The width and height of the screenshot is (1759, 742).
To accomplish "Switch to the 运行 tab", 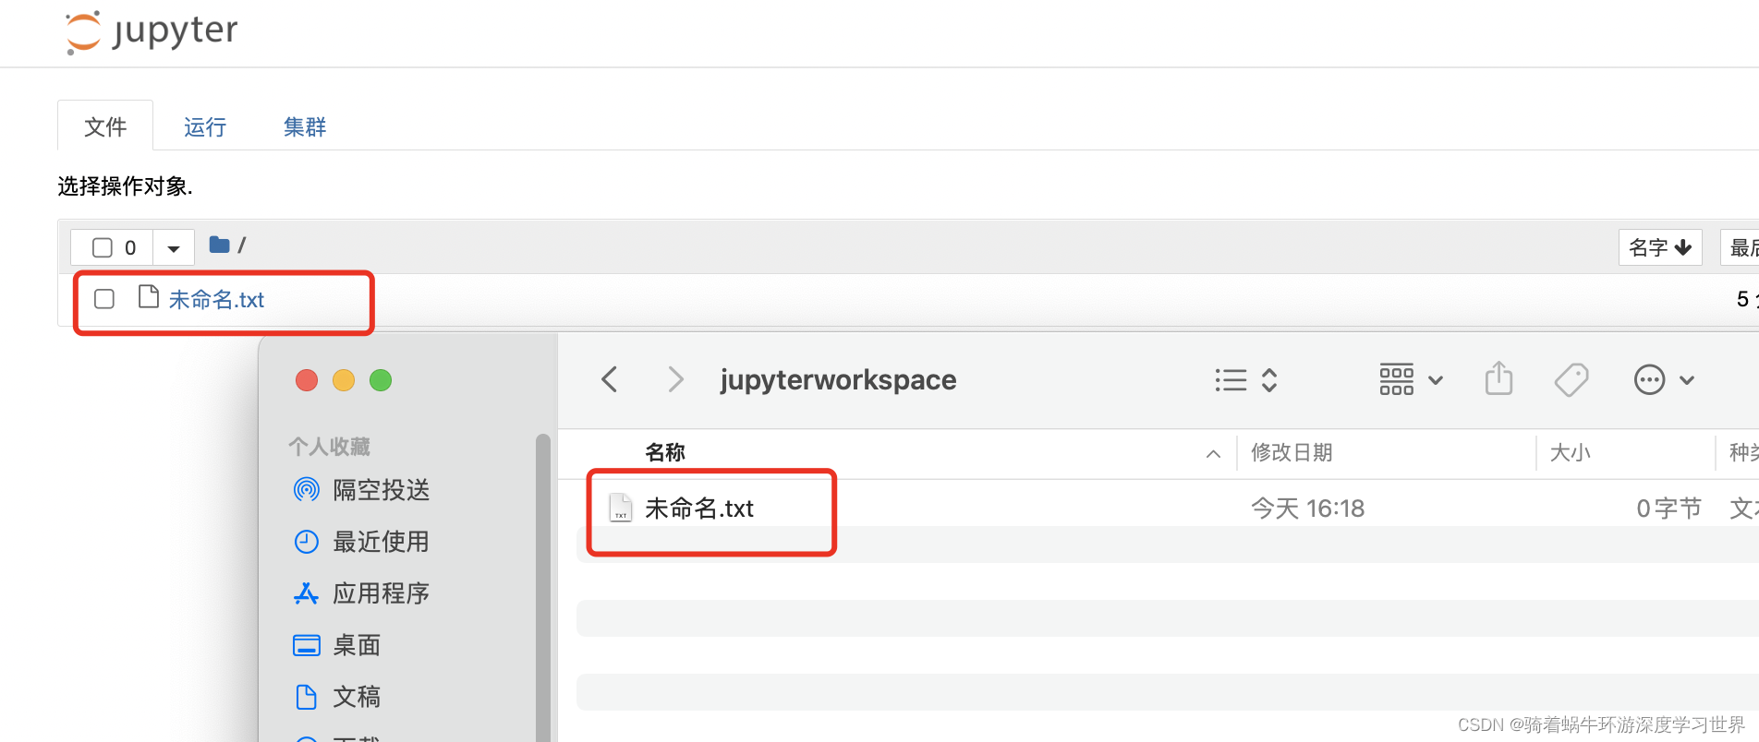I will 205,126.
